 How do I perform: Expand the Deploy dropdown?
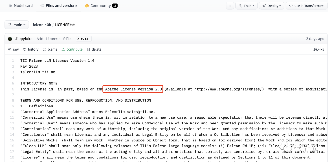(x=272, y=6)
